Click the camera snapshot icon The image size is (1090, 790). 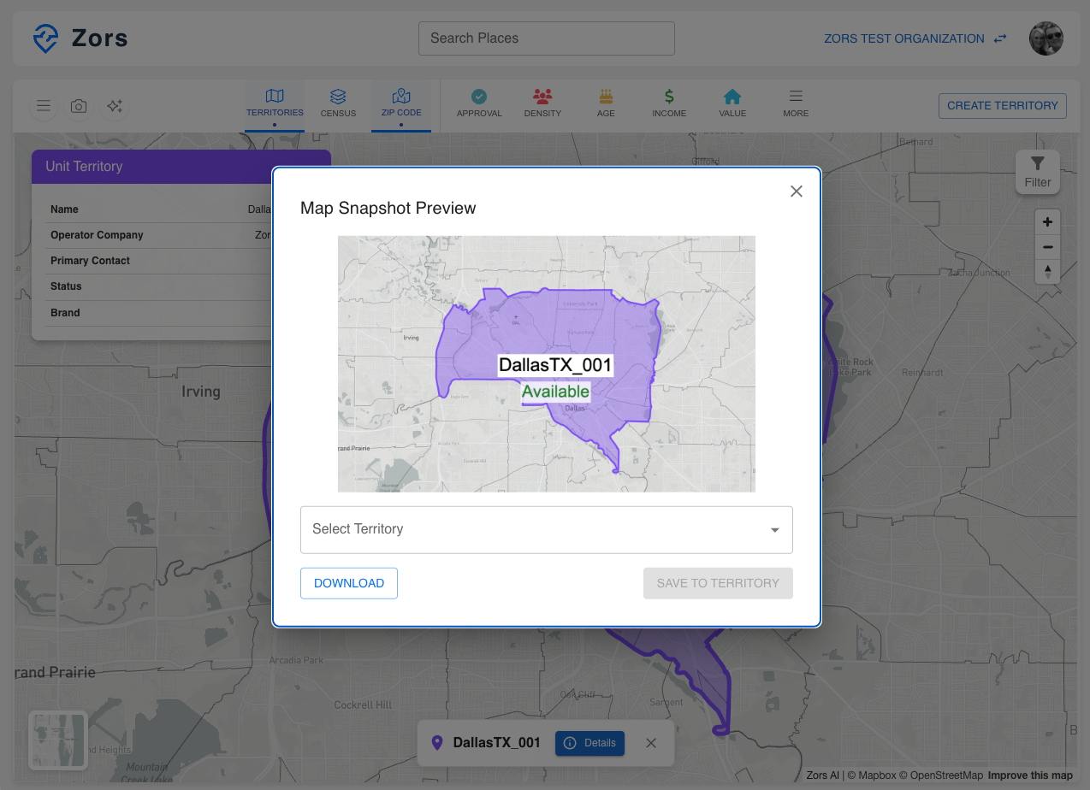(79, 106)
